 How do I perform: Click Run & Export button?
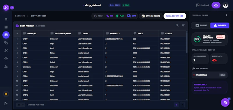[x=175, y=16]
